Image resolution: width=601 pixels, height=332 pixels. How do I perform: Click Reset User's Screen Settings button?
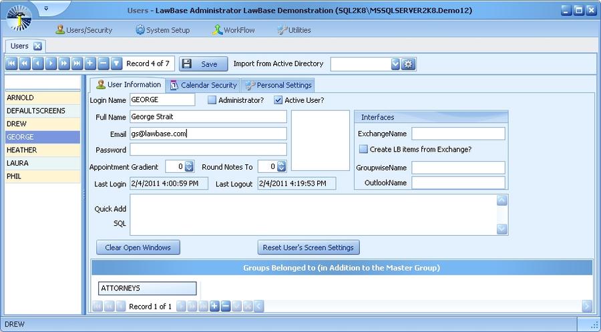pyautogui.click(x=309, y=247)
